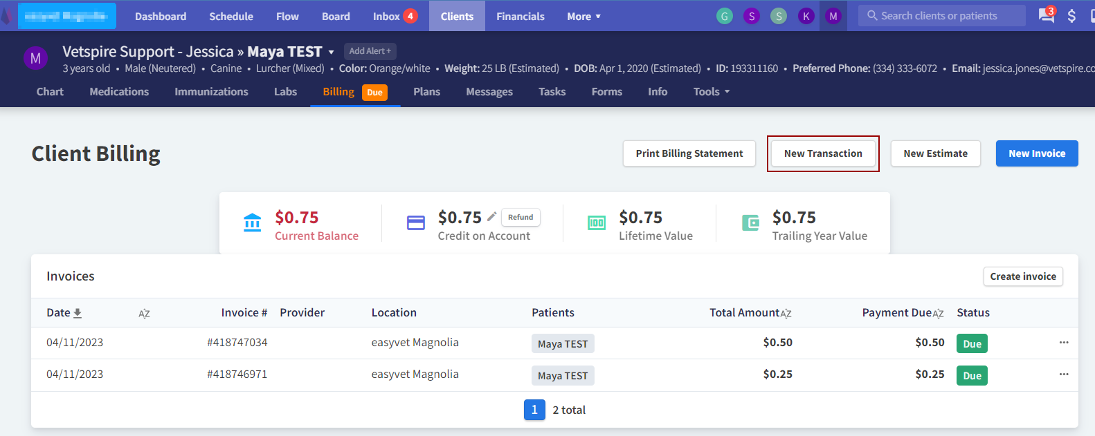
Task: Open the Forms tab
Action: (x=607, y=92)
